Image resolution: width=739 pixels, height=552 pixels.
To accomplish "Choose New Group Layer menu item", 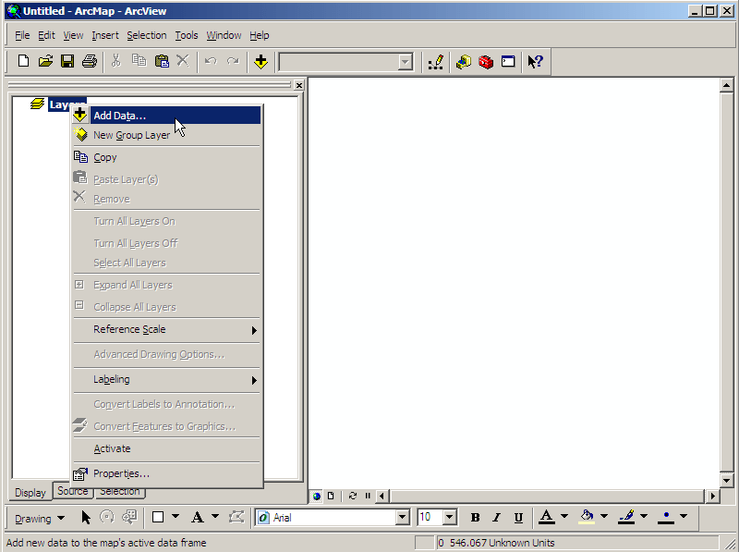I will click(167, 135).
